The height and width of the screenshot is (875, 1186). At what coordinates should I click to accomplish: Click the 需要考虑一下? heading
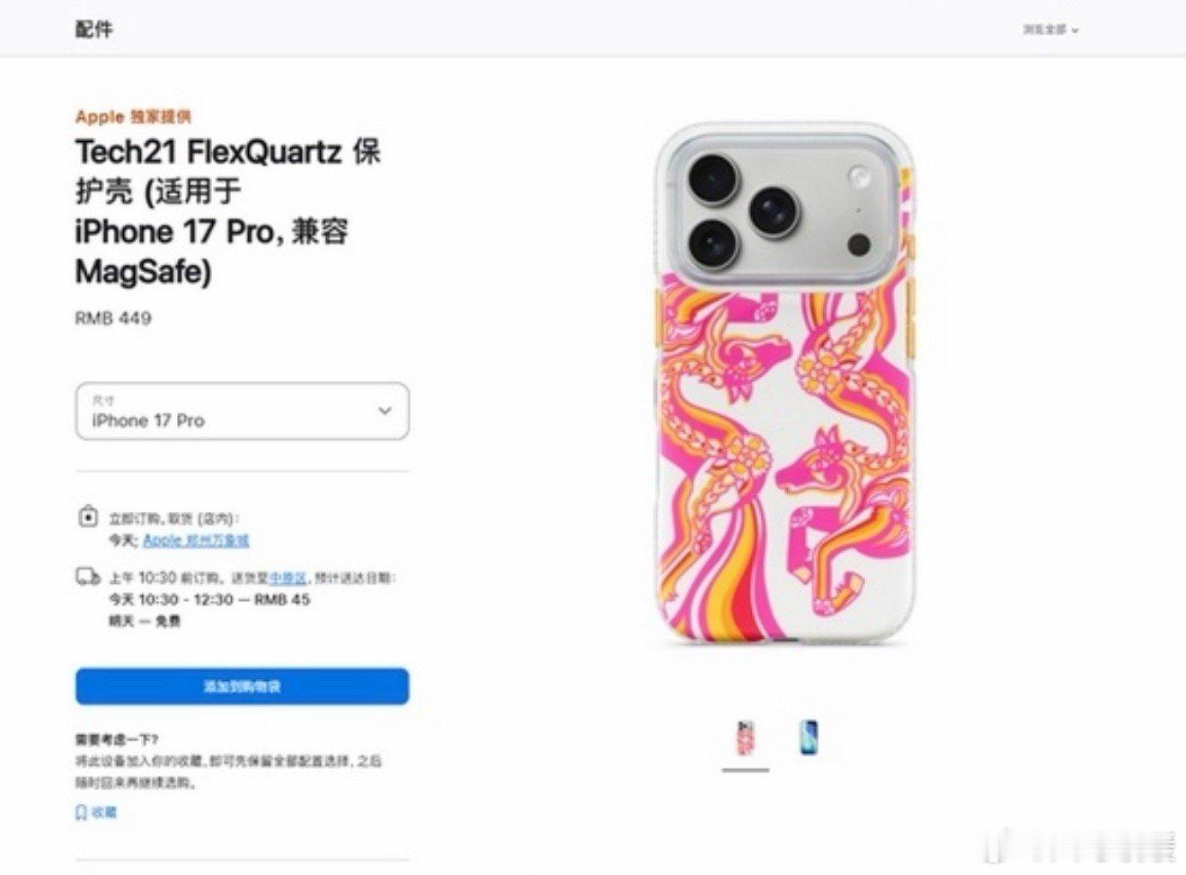point(117,740)
